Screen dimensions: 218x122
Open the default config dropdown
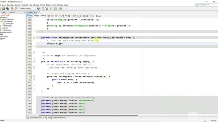[x=27, y=8]
